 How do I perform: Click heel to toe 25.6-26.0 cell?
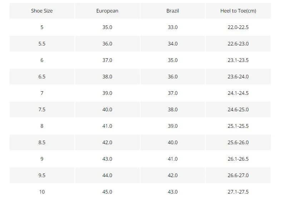[x=238, y=142]
